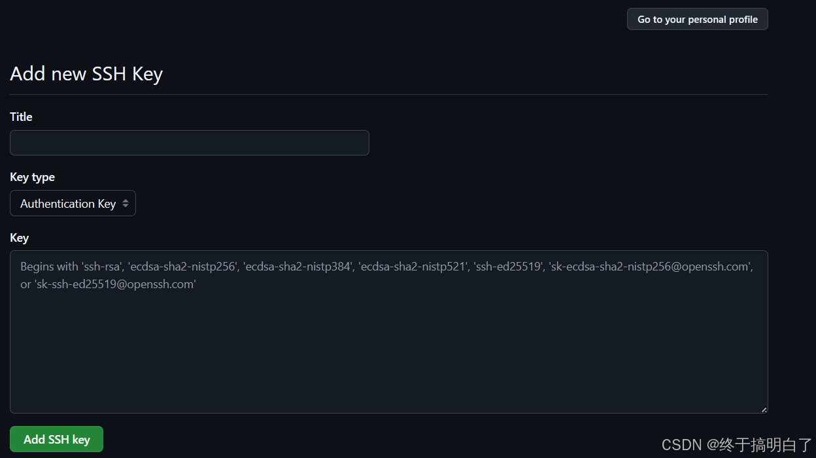Screen dimensions: 816x458
Task: Click the Title field label
Action: tap(20, 116)
